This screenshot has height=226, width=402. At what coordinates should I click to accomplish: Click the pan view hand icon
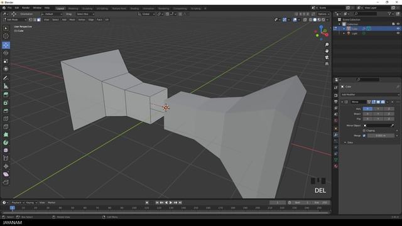tap(327, 51)
